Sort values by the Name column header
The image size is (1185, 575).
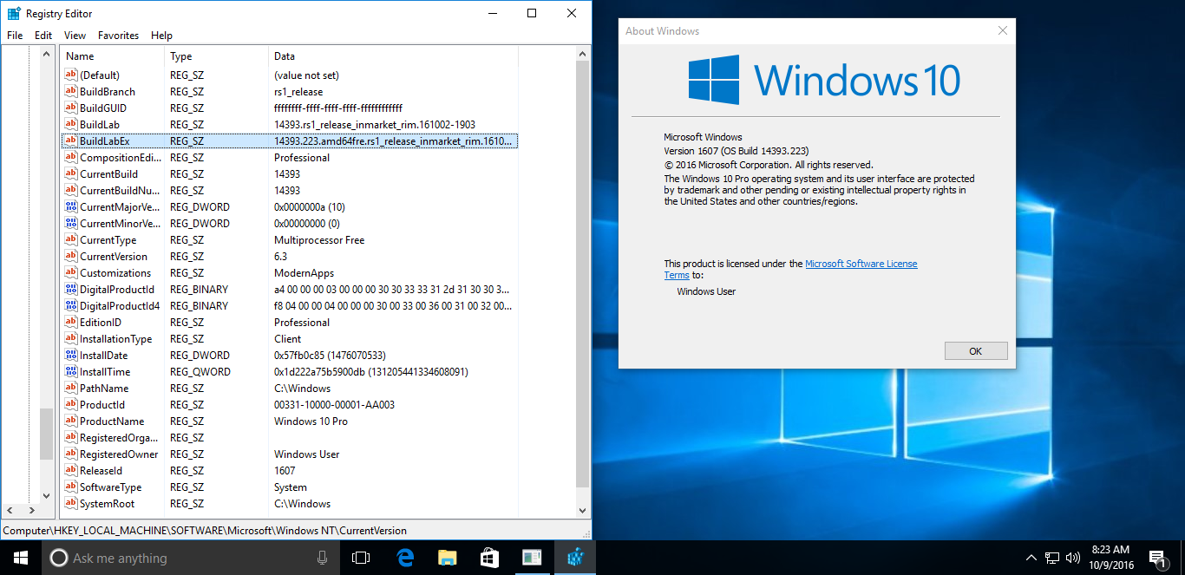(x=113, y=56)
